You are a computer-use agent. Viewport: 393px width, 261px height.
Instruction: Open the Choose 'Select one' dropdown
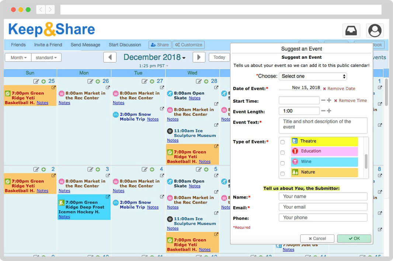(x=313, y=76)
